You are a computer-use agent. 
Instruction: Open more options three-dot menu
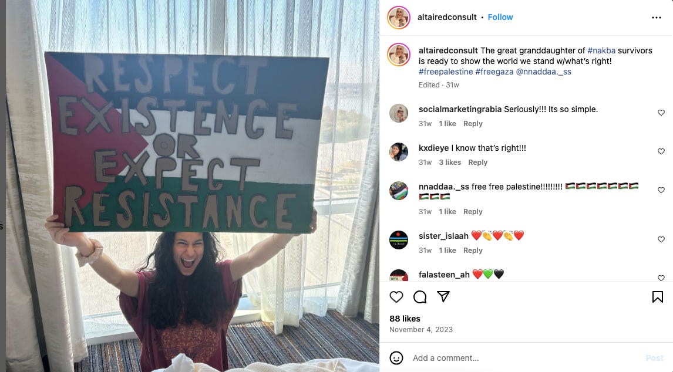point(656,18)
